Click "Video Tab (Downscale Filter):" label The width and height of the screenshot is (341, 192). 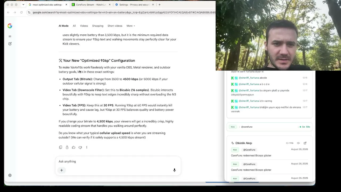click(x=83, y=90)
